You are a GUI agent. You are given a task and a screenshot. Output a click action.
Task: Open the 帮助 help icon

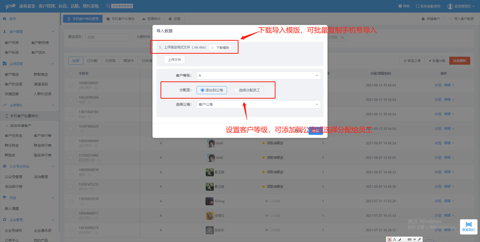click(x=400, y=6)
